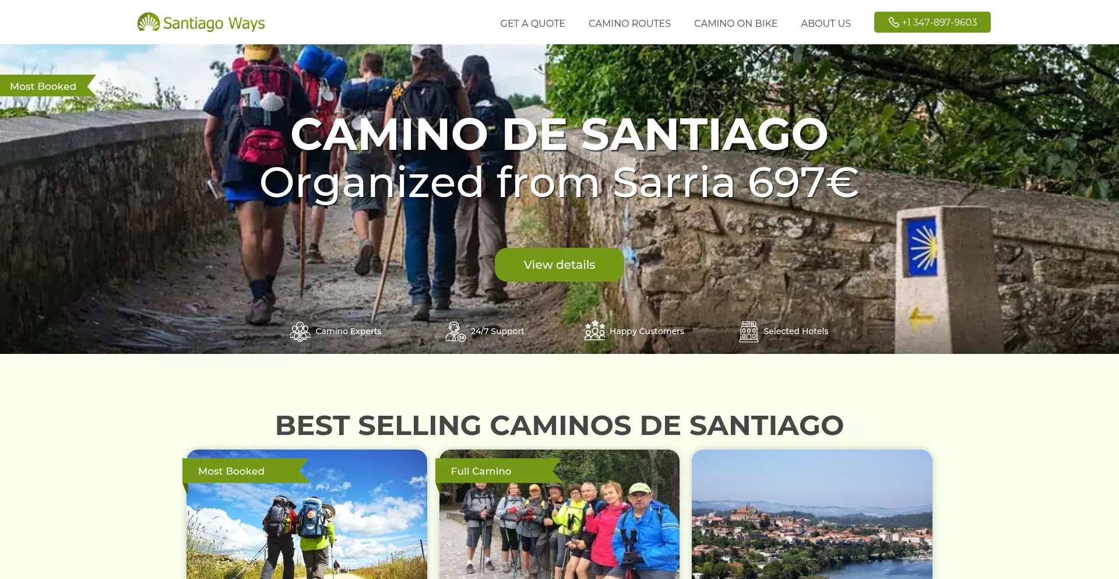Open the Most Booked camino card image
Image resolution: width=1119 pixels, height=579 pixels.
point(307,514)
